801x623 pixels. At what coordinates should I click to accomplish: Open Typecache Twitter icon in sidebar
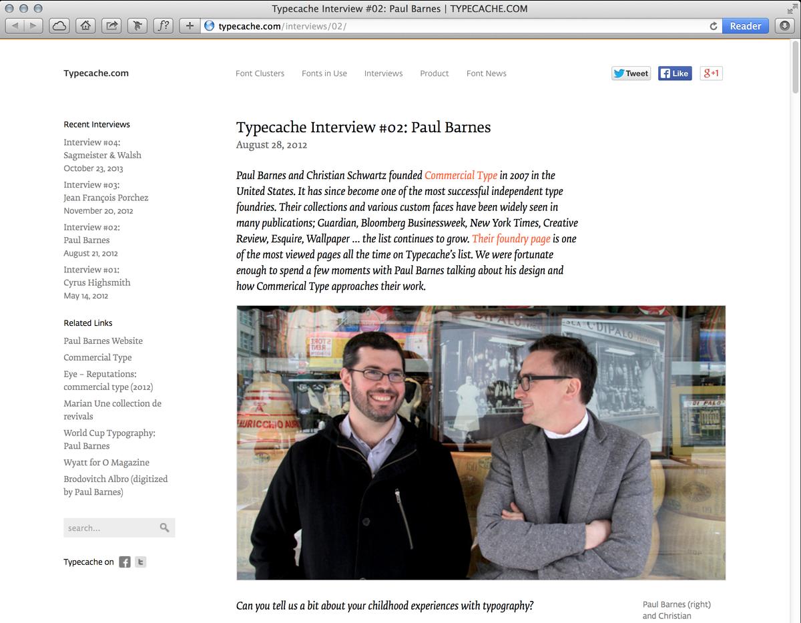[140, 562]
